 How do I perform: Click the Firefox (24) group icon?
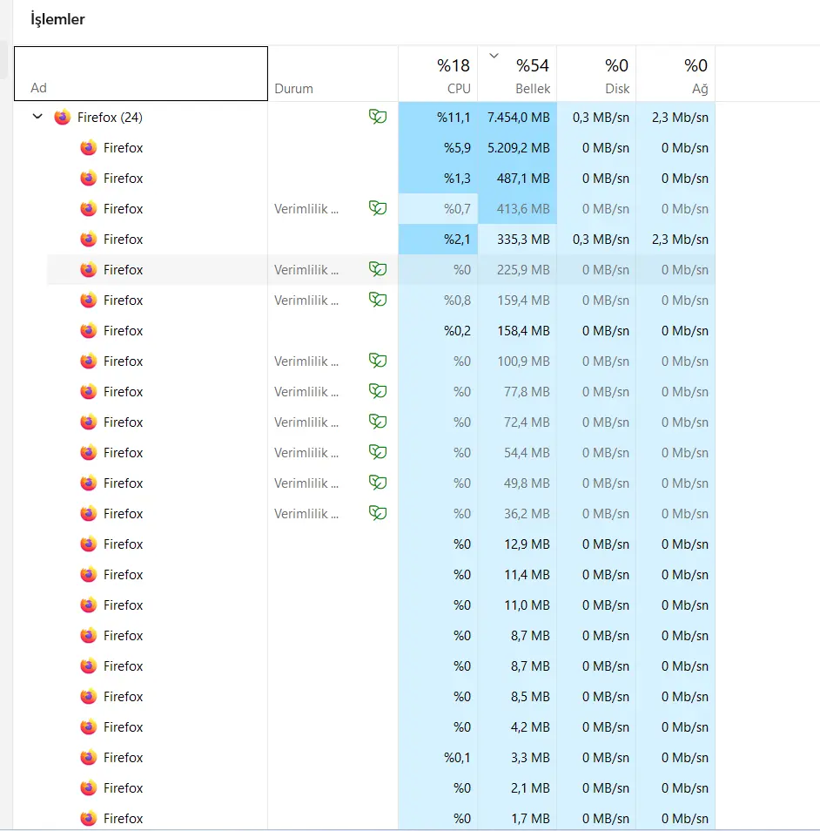point(63,117)
